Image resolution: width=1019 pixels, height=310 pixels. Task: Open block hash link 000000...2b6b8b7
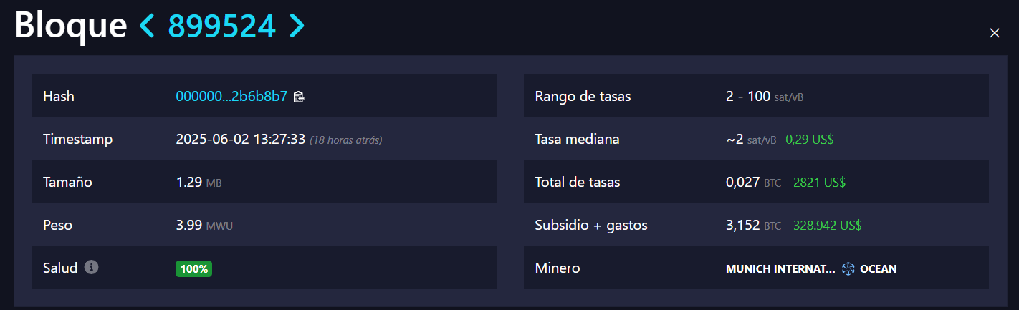231,96
